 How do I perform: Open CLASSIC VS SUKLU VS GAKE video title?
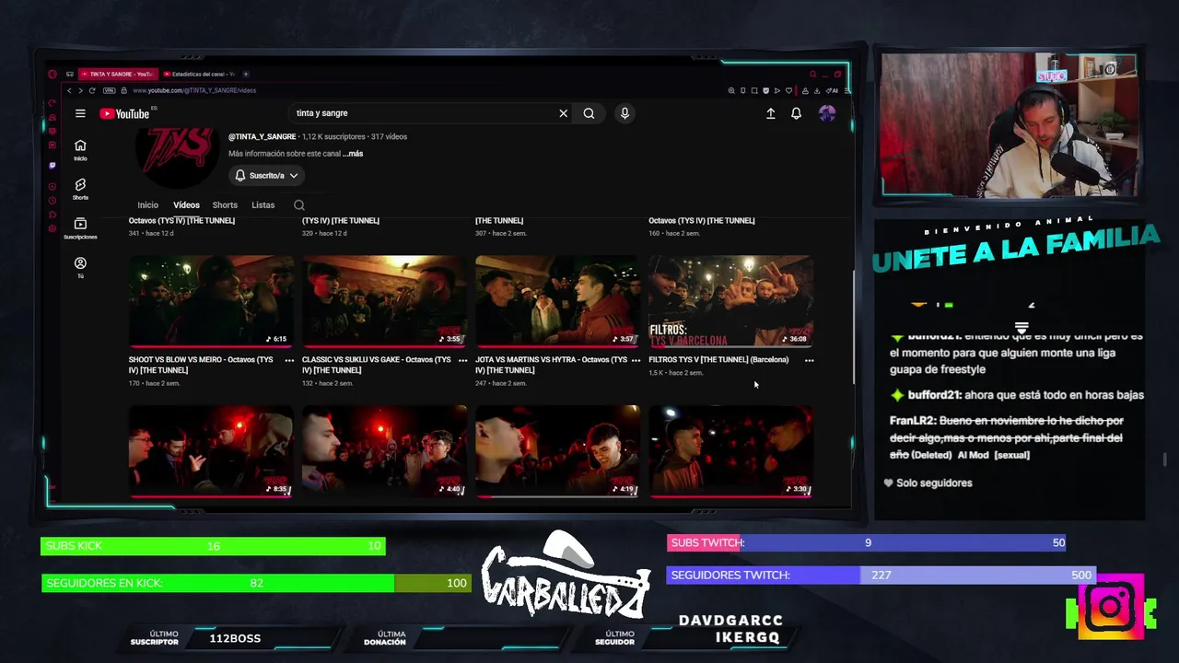coord(377,365)
